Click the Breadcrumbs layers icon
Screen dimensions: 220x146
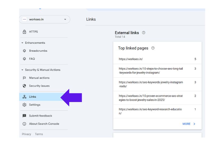pos(25,51)
